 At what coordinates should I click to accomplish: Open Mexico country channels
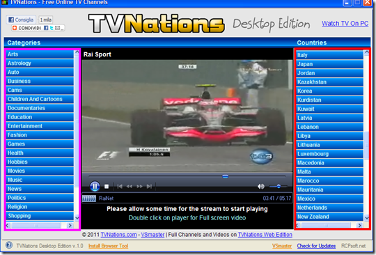[330, 199]
